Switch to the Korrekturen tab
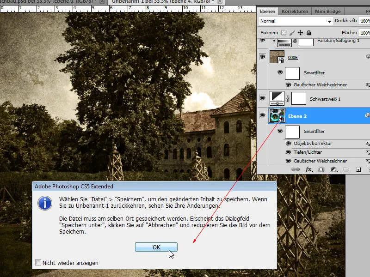Image resolution: width=370 pixels, height=277 pixels. (295, 11)
